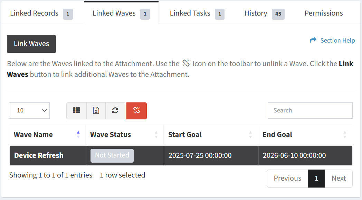
Task: Sort by Wave Status column arrows
Action: coord(156,135)
